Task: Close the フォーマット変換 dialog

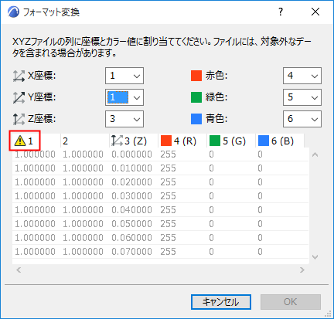Action: (315, 12)
